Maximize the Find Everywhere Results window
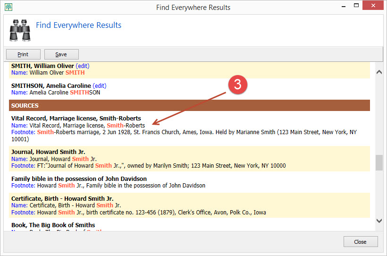This screenshot has height=256, width=387. tap(356, 6)
